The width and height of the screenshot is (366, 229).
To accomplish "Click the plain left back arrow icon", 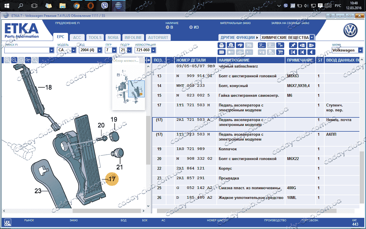I will 311,52.
